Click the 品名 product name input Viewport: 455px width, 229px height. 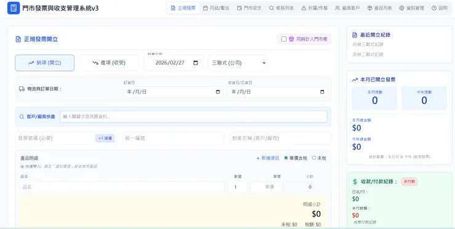tap(122, 187)
